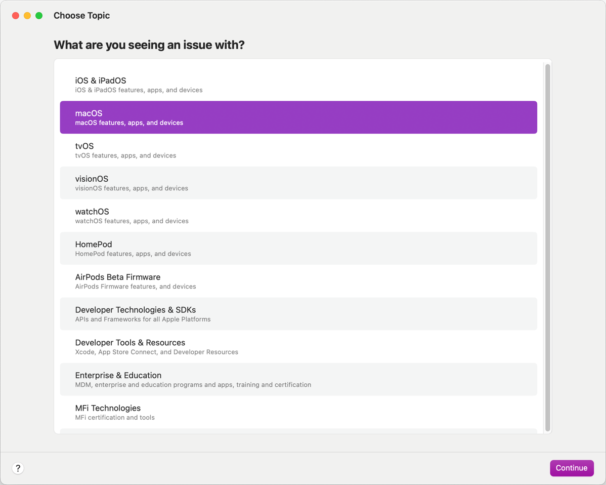
Task: Choose the macOS topic row
Action: tap(298, 117)
